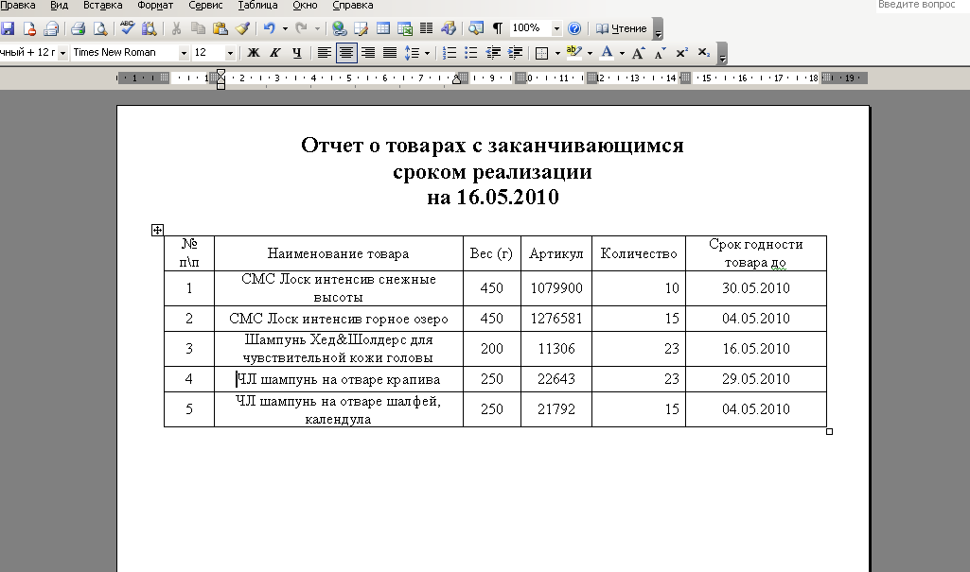
Task: Open the Tables and Borders toolbar icon
Action: 362,28
